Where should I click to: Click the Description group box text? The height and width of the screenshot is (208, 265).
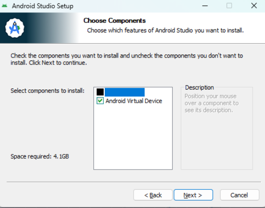click(211, 103)
